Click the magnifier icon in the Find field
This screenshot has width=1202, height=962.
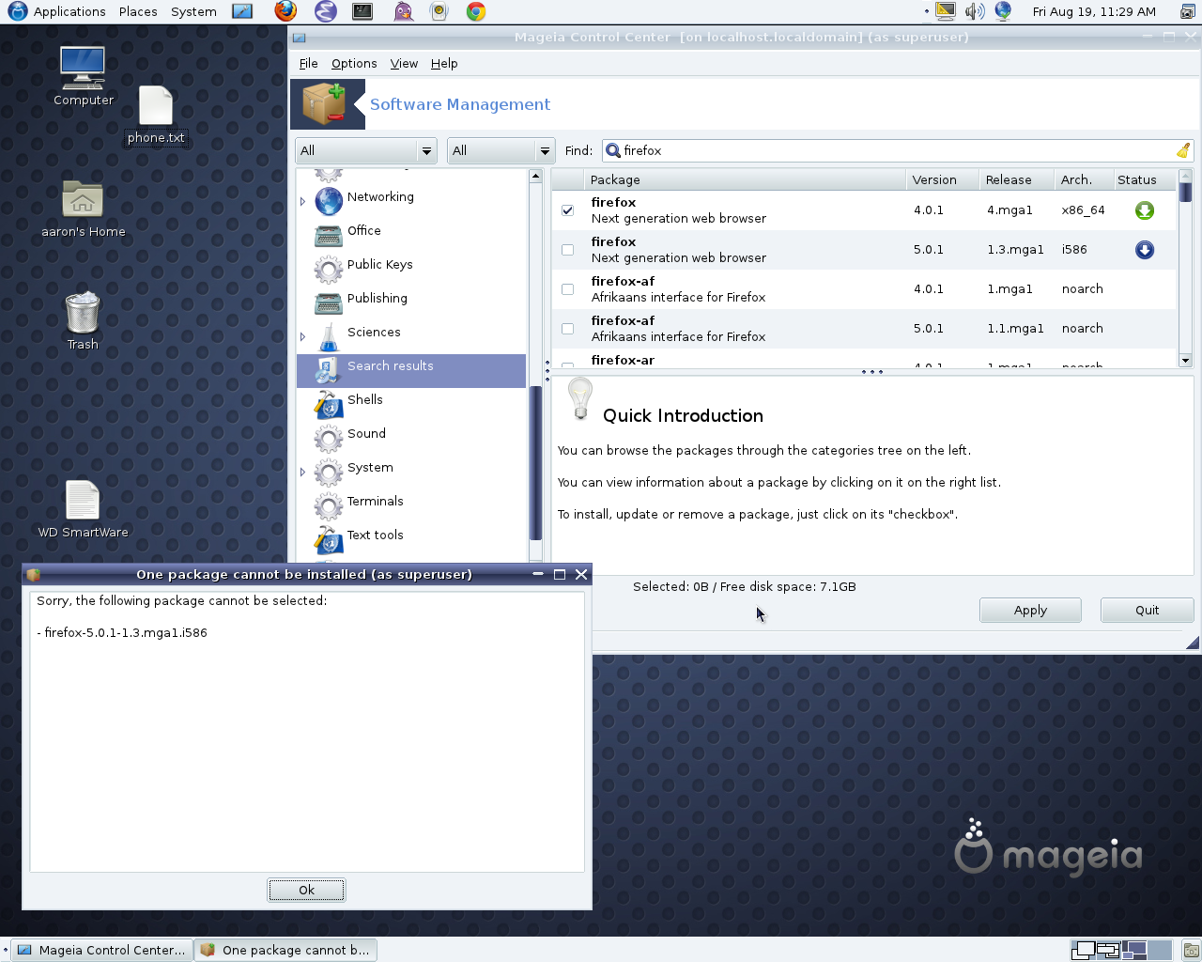[613, 150]
